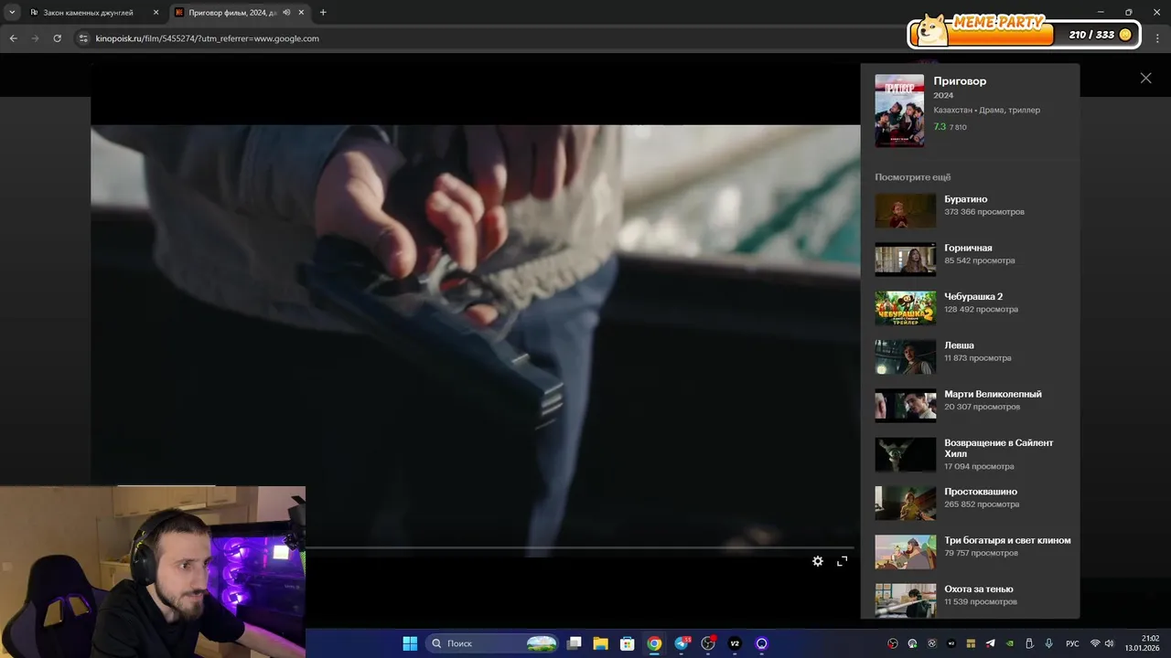Image resolution: width=1171 pixels, height=658 pixels.
Task: Click the taskbar Поиск search box
Action: 494,643
